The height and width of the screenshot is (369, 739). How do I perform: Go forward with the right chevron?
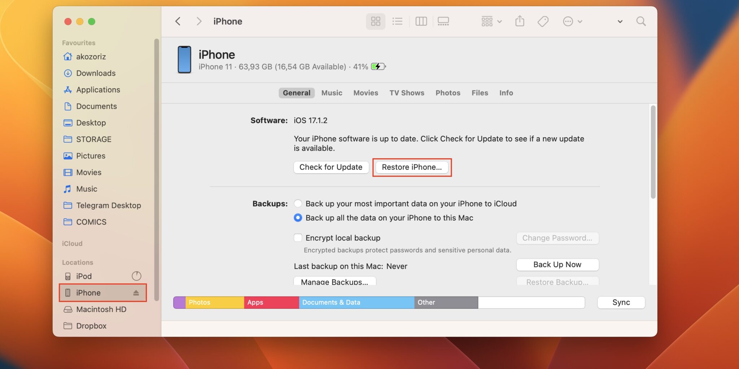coord(199,21)
